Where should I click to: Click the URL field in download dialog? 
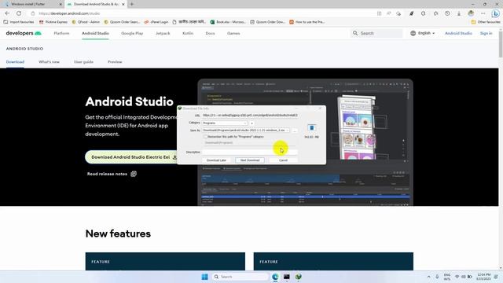click(250, 116)
